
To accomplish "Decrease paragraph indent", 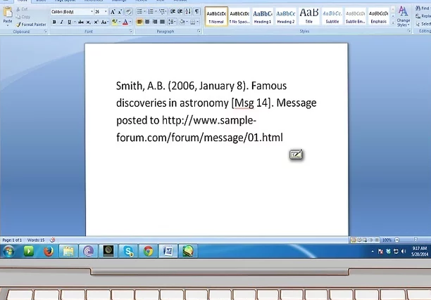I will [x=173, y=11].
